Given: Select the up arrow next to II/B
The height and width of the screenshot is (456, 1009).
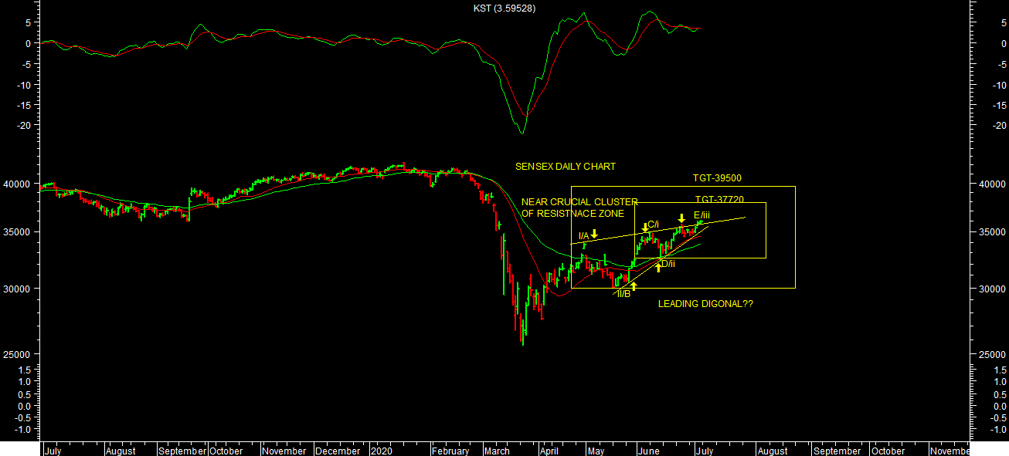Looking at the screenshot, I should [634, 286].
